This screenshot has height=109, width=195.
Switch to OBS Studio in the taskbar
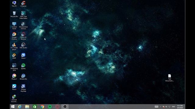click(65, 107)
